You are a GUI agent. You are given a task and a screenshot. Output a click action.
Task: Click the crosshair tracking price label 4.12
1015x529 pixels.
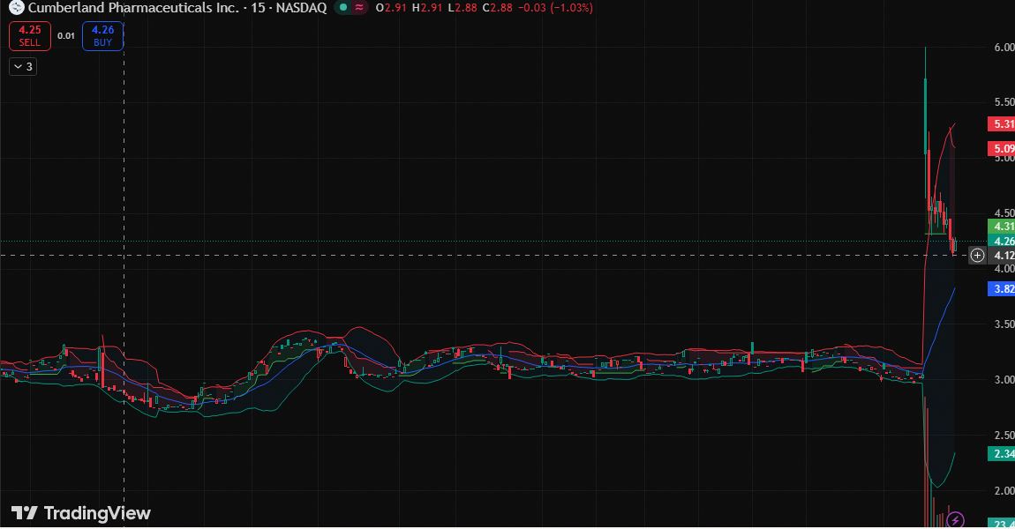click(1001, 255)
